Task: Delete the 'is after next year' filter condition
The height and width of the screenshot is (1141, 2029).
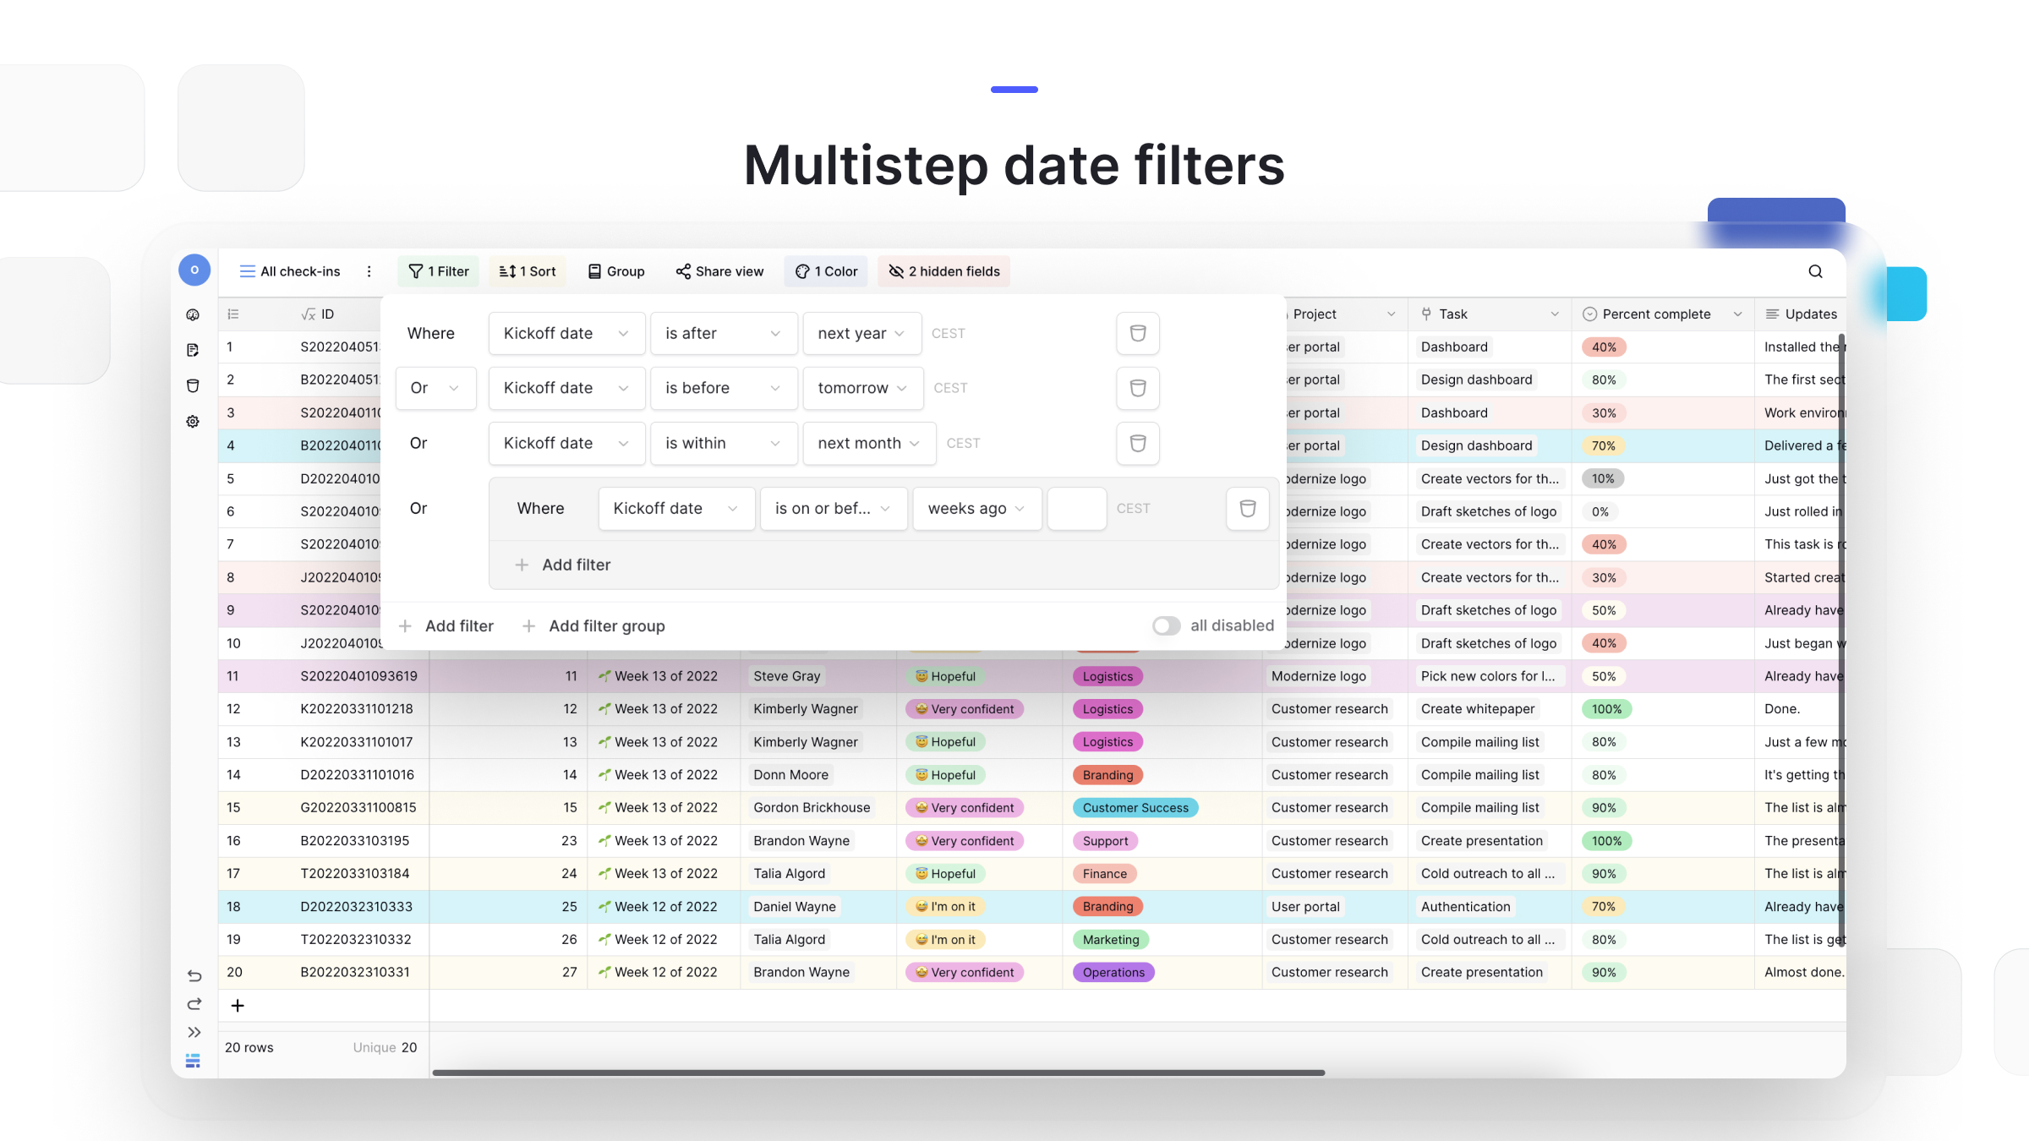Action: [1137, 333]
